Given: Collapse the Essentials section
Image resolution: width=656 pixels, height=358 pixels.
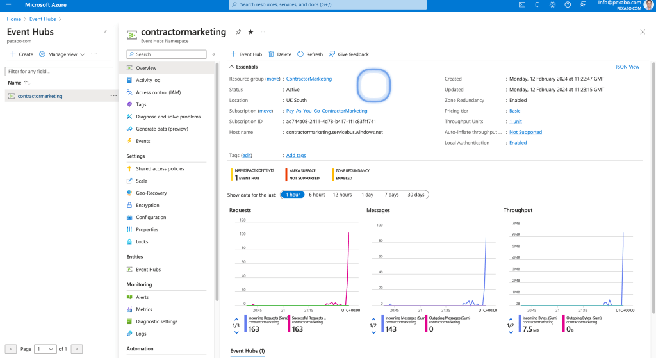Looking at the screenshot, I should pos(243,67).
